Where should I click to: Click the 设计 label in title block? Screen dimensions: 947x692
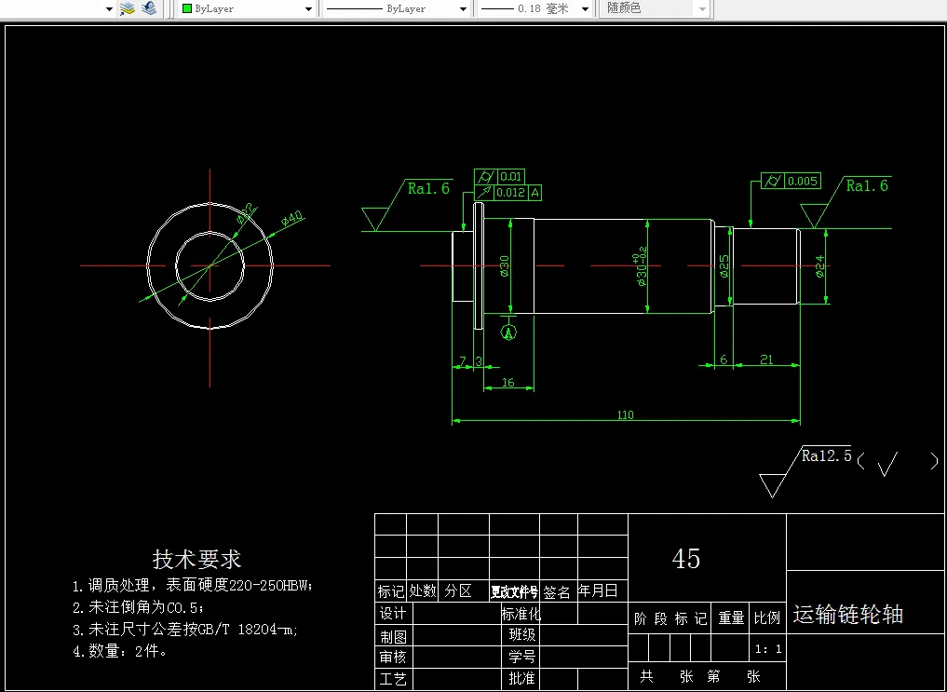393,614
